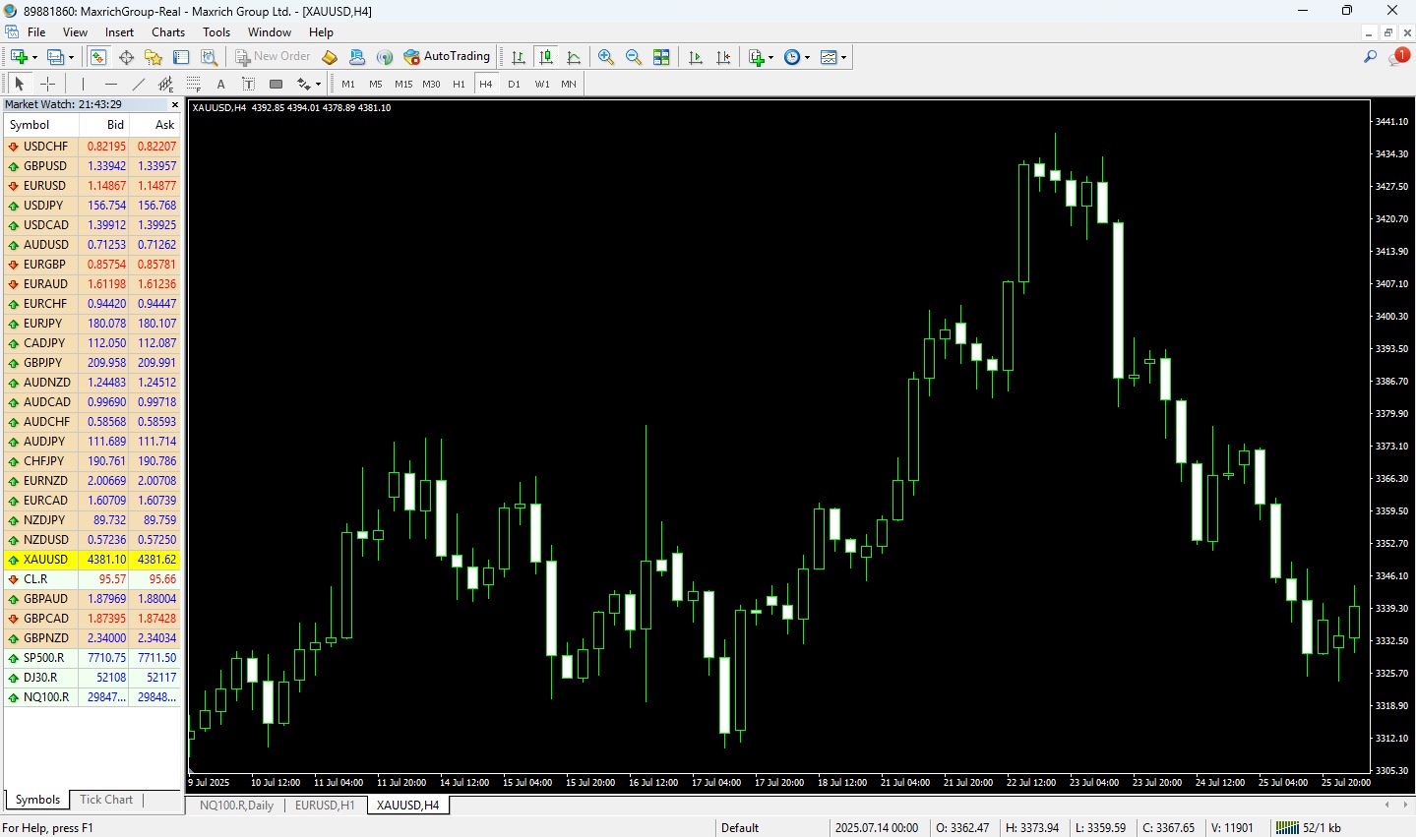Open the Templates dropdown arrow
Viewport: 1416px width, 837px height.
[x=843, y=57]
